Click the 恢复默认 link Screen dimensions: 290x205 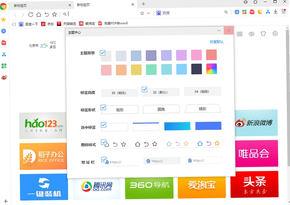216,42
